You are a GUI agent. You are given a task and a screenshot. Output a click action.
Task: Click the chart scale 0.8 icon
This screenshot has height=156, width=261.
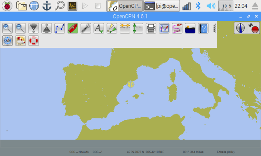tap(8, 40)
